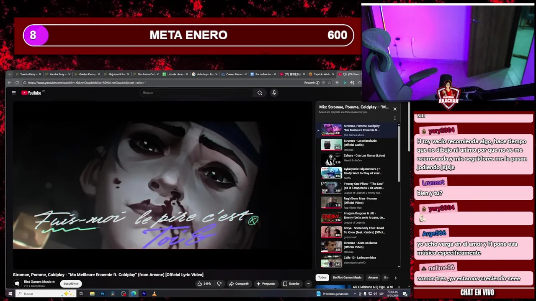Open the taskbar clock showing 7:33 p.m.
Screen dimensions: 536x301
click(393, 294)
